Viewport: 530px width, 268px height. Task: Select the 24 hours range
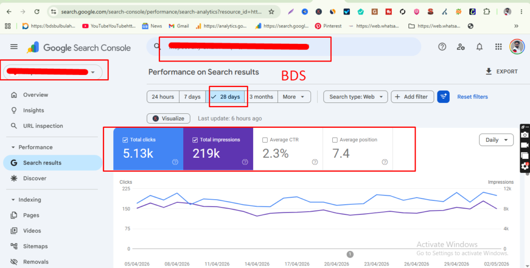pyautogui.click(x=163, y=97)
